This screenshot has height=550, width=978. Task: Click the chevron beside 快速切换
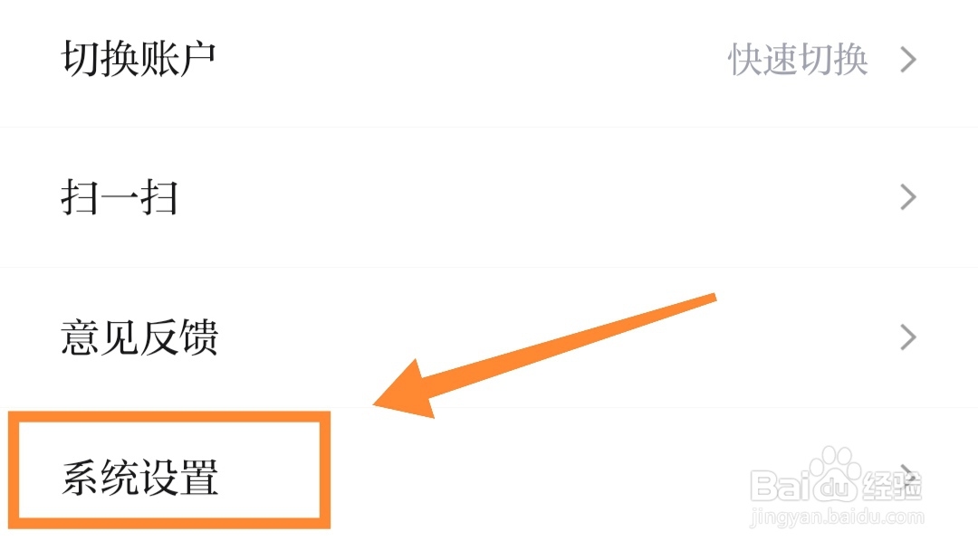click(909, 60)
